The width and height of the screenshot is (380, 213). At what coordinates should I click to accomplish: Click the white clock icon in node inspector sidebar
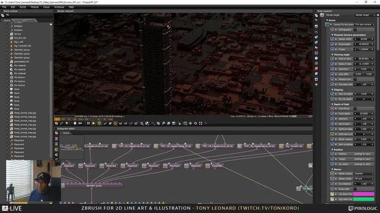(316, 58)
